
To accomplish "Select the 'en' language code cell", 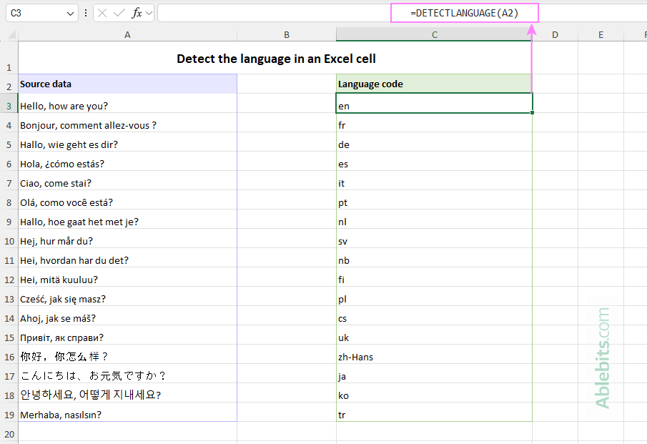I will (434, 103).
